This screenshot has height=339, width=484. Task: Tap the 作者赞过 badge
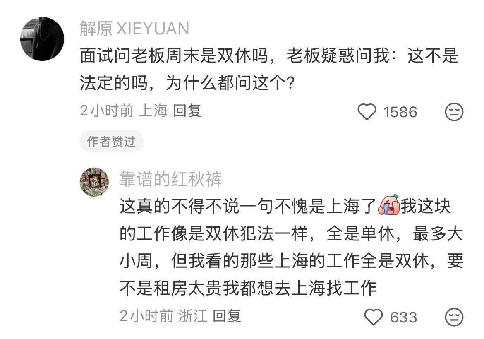point(111,142)
